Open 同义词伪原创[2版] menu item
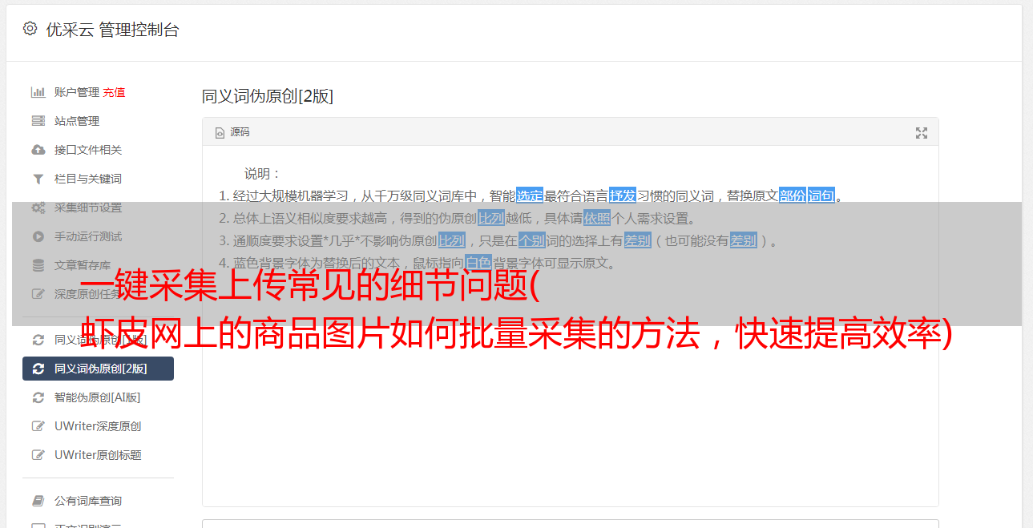This screenshot has height=528, width=1033. 98,369
